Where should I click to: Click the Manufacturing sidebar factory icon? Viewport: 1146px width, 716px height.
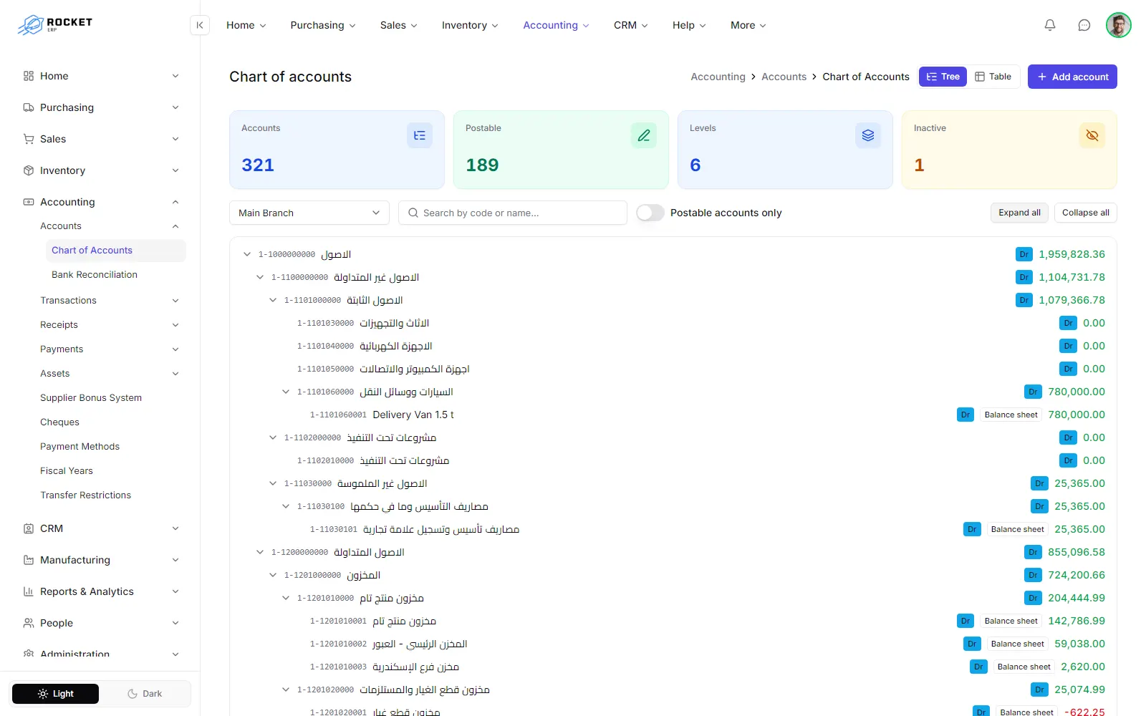pyautogui.click(x=29, y=560)
